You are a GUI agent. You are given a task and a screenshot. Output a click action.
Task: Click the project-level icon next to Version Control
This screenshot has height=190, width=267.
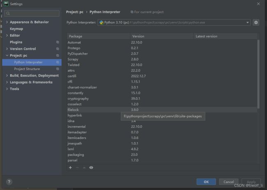(58, 49)
